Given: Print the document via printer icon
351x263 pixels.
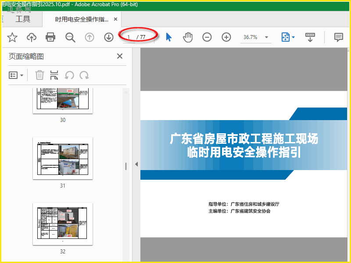Looking at the screenshot, I should (51, 37).
